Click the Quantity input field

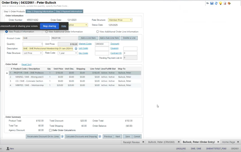(x=33, y=44)
